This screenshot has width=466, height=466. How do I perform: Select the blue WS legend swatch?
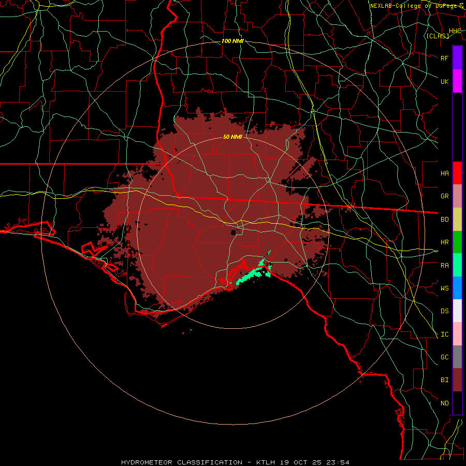457,288
